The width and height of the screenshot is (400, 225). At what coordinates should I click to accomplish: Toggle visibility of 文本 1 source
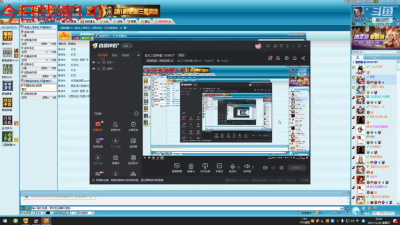[93, 62]
